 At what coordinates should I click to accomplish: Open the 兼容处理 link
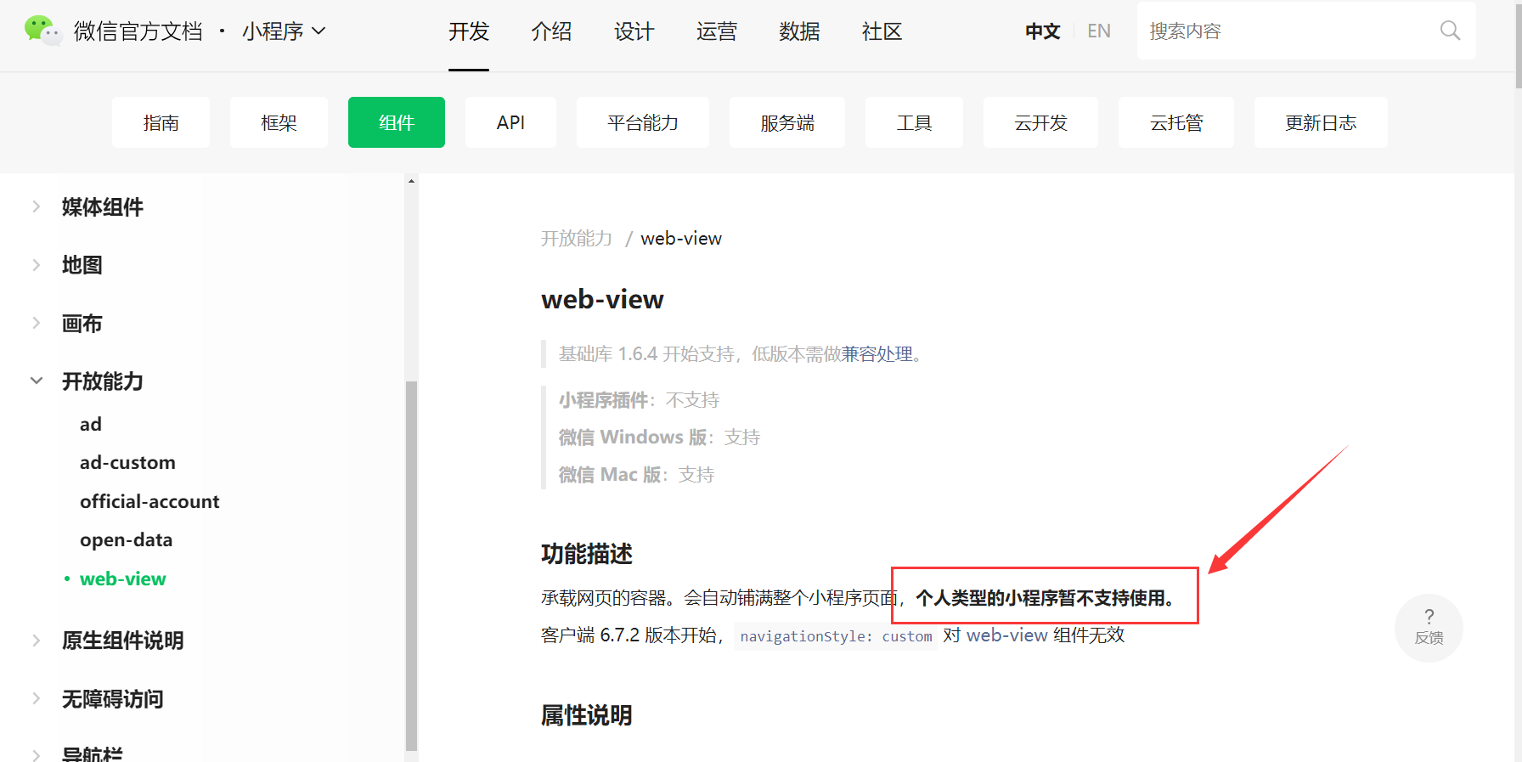coord(877,354)
